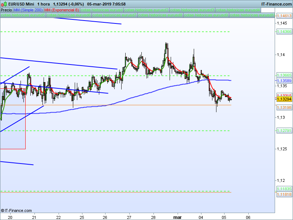Click the candlestick chart icon beside EUR/USD Mini
The height and width of the screenshot is (220, 293).
[x=4, y=4]
